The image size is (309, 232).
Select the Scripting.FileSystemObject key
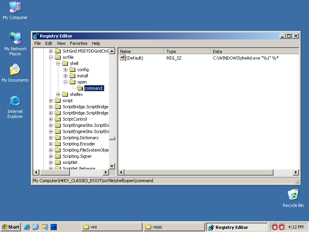(85, 150)
